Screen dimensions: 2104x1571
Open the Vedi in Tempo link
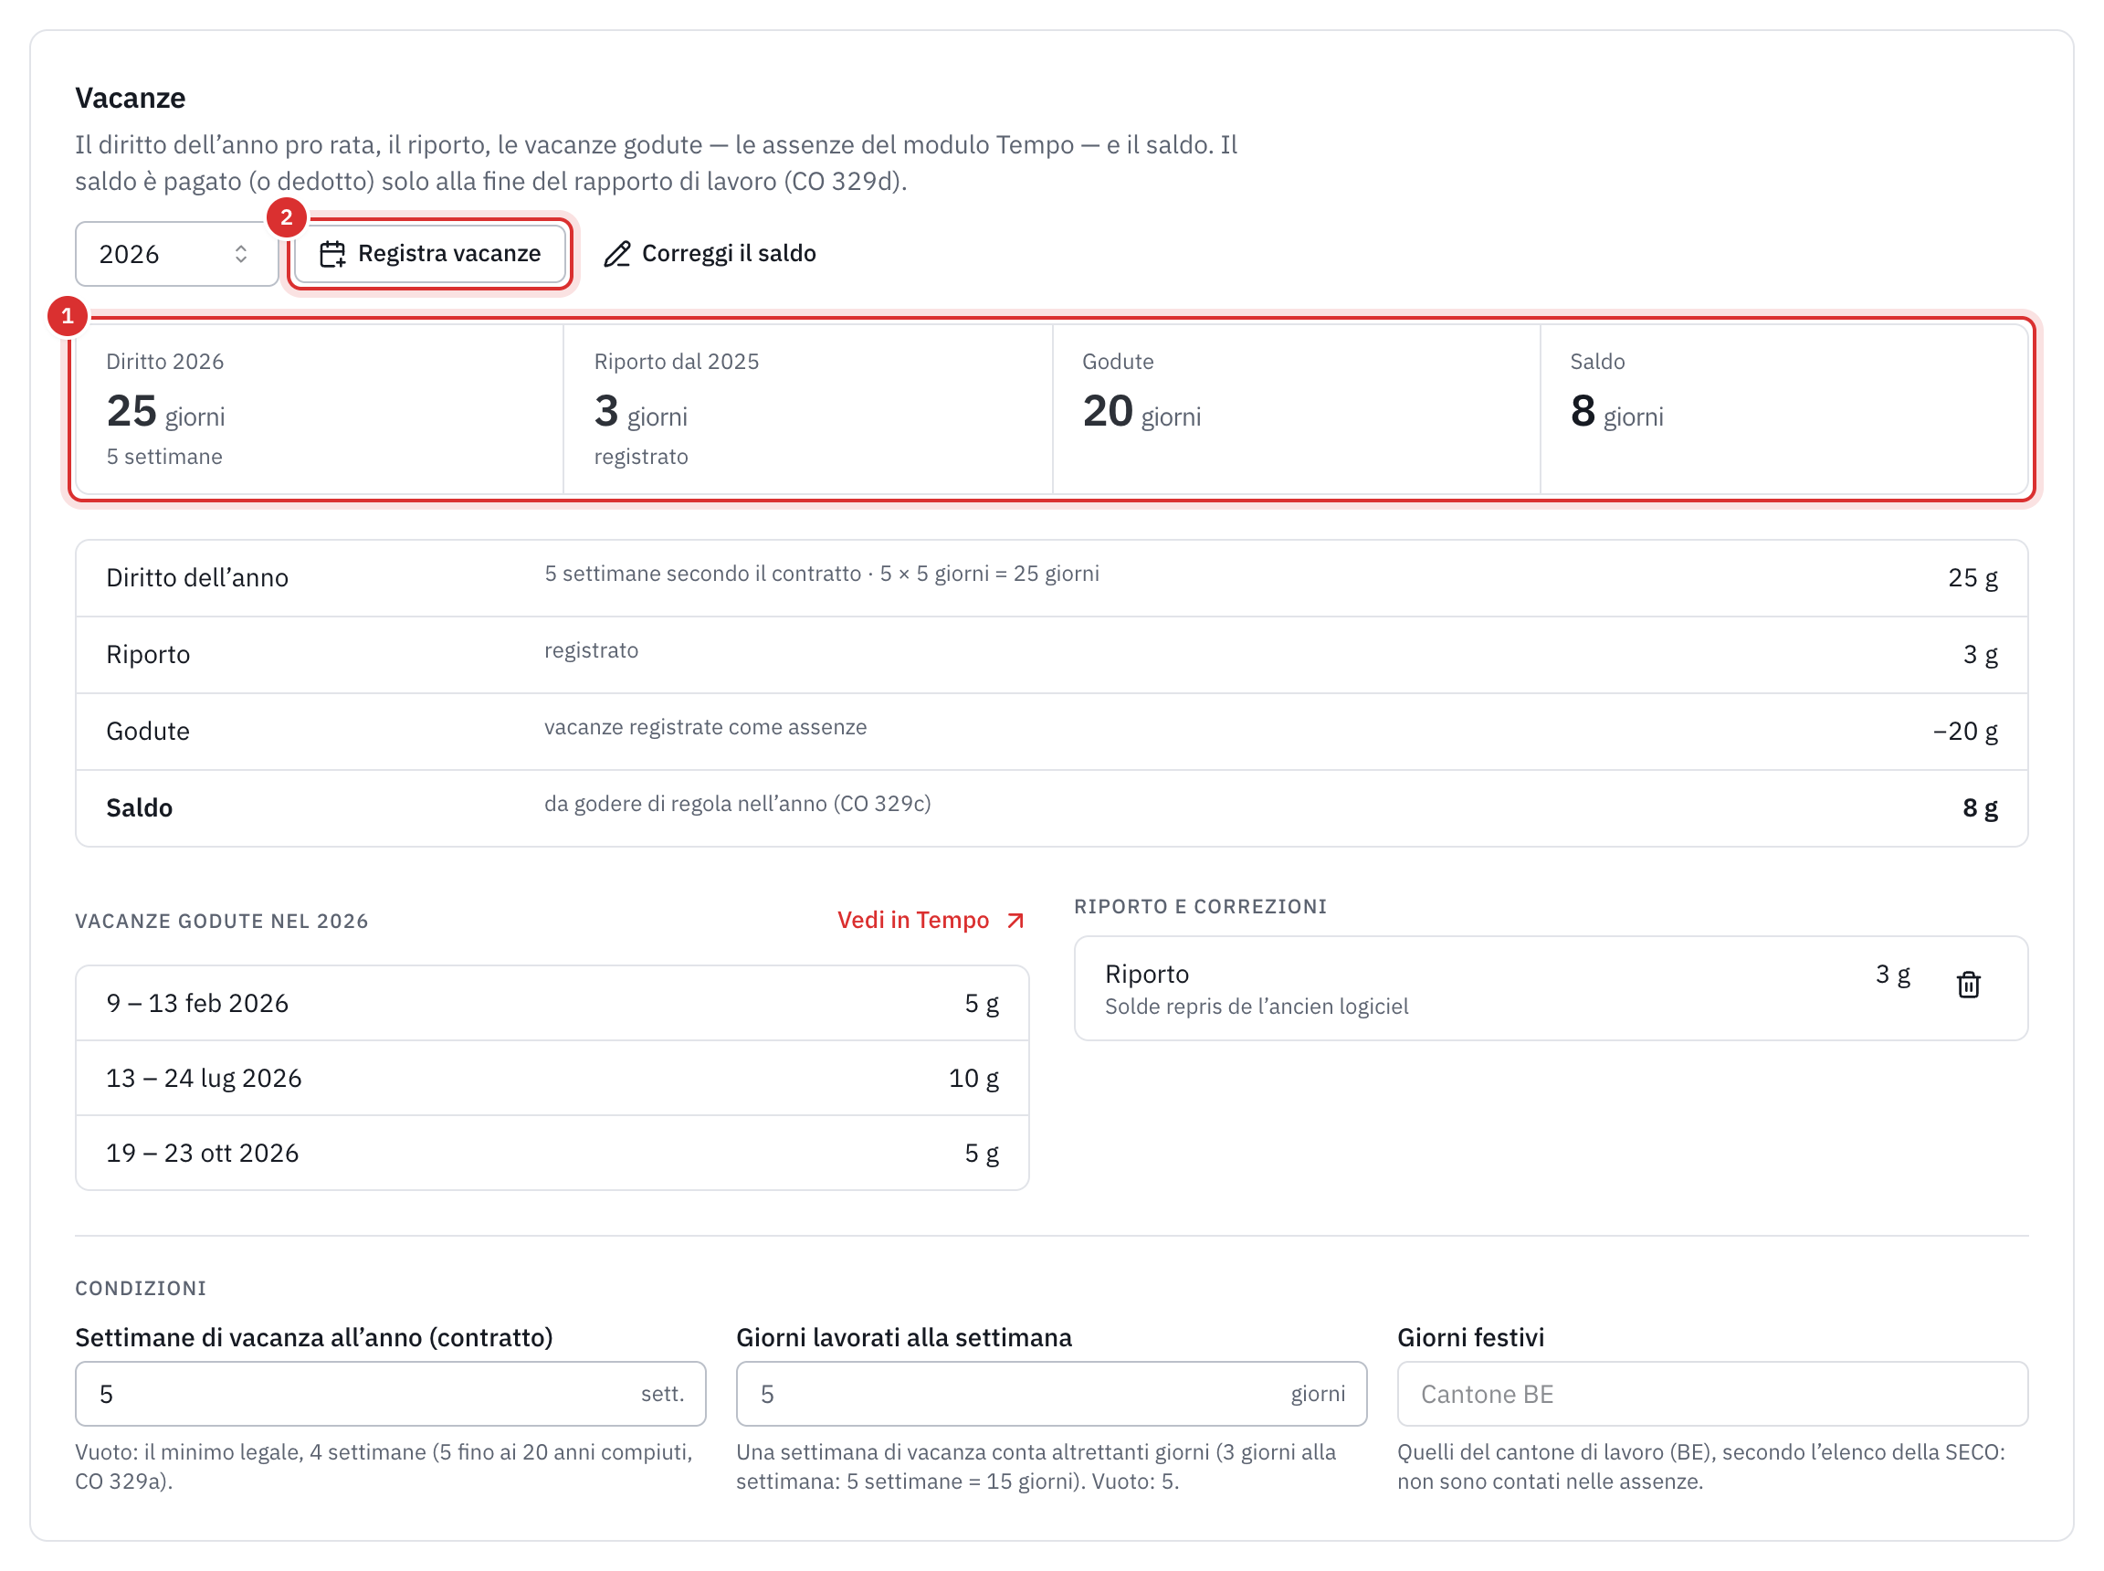pos(931,920)
